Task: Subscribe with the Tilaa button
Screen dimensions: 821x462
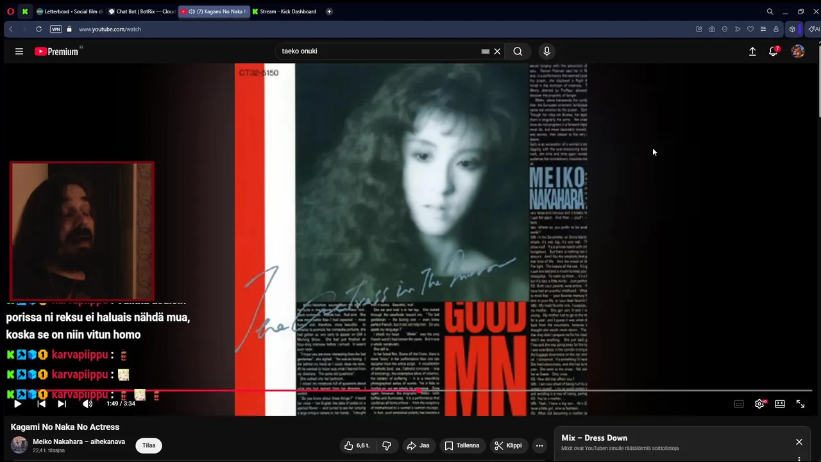Action: tap(149, 445)
